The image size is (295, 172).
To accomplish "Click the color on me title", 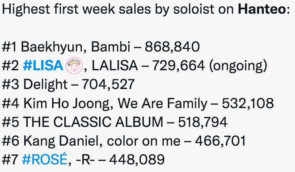I will (x=143, y=141).
